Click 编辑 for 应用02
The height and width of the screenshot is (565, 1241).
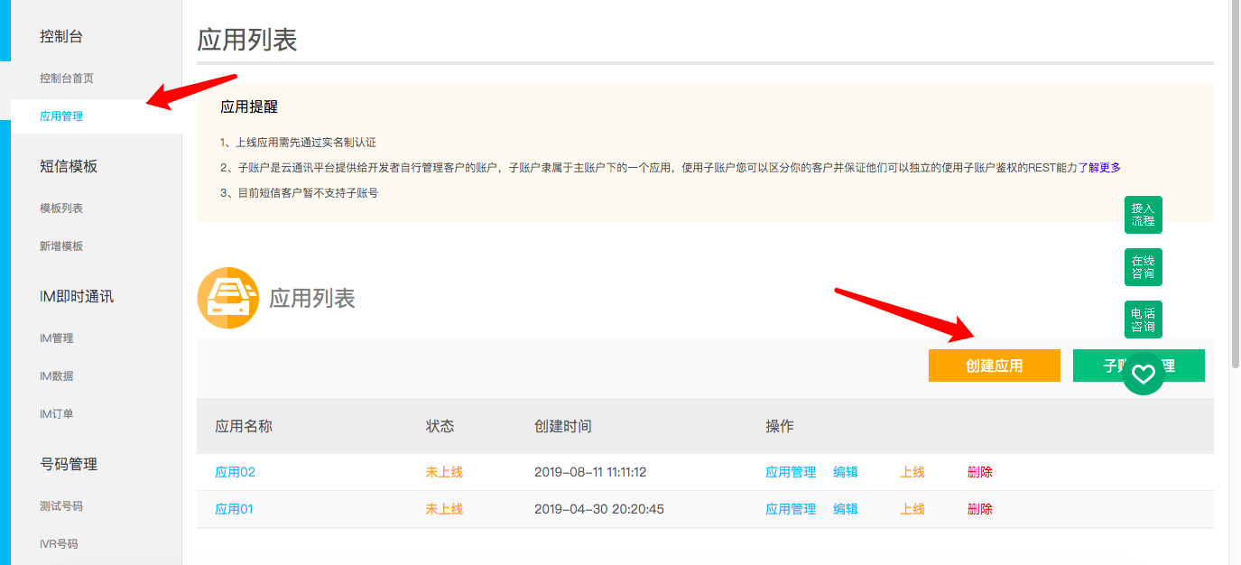(x=846, y=472)
